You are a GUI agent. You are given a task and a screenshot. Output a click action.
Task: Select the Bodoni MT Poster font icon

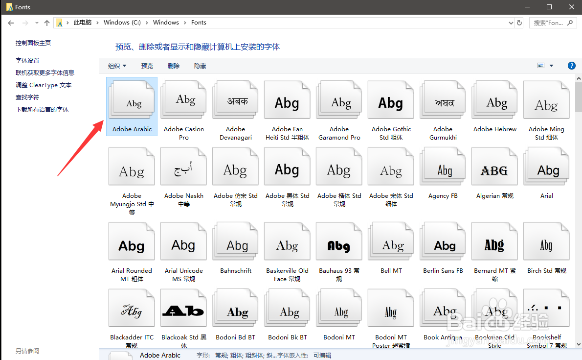(391, 308)
